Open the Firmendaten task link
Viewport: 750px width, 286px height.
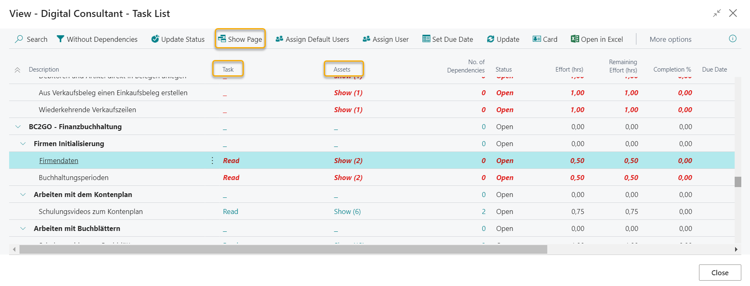58,161
